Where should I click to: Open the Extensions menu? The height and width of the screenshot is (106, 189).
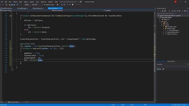[x=43, y=2]
